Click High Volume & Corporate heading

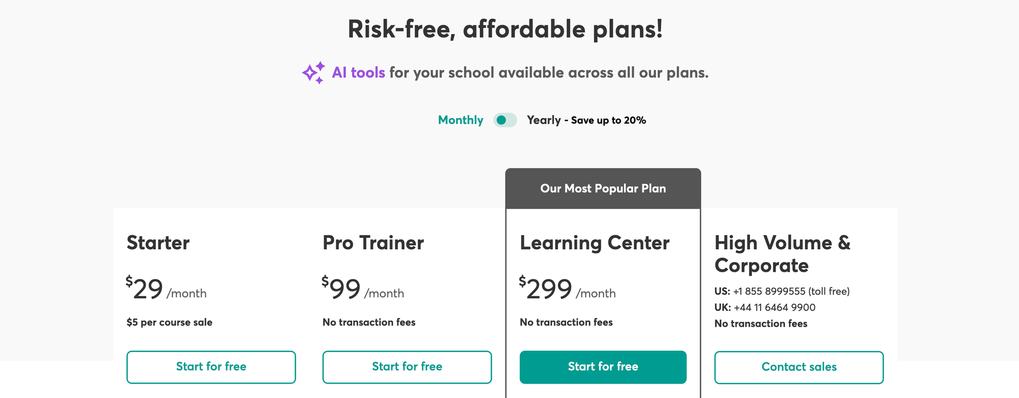tap(783, 254)
